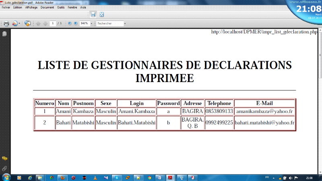Open Opera browser from the taskbar
This screenshot has width=322, height=181.
[x=73, y=178]
